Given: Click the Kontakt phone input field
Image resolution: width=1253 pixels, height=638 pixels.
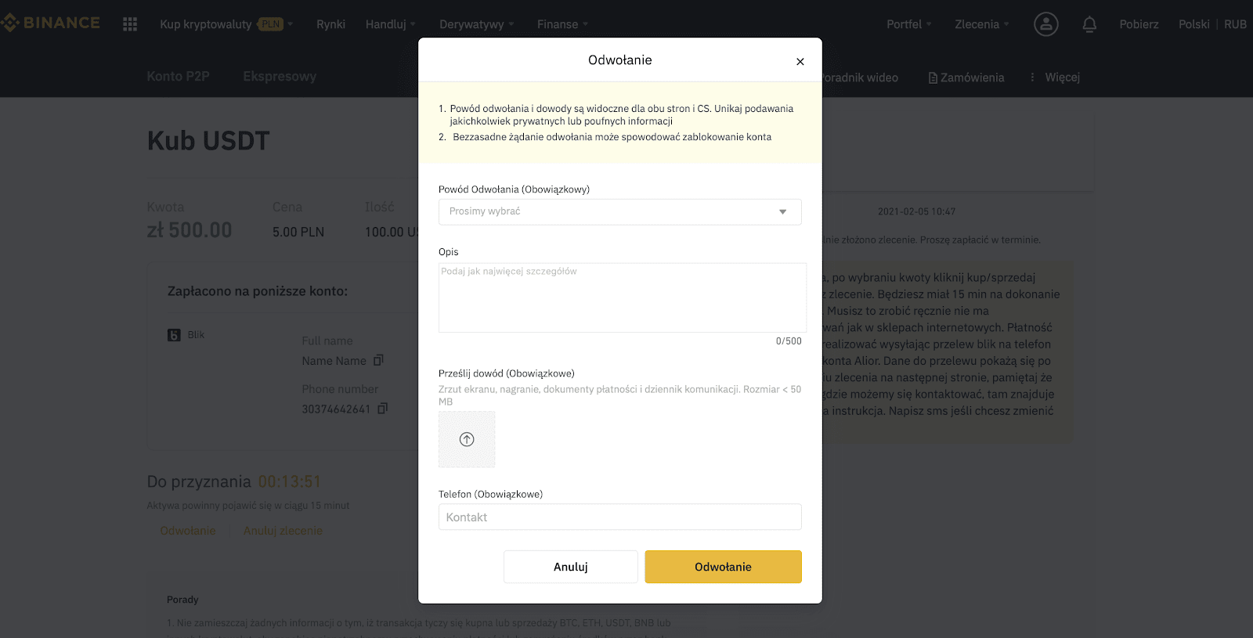Looking at the screenshot, I should (x=619, y=517).
